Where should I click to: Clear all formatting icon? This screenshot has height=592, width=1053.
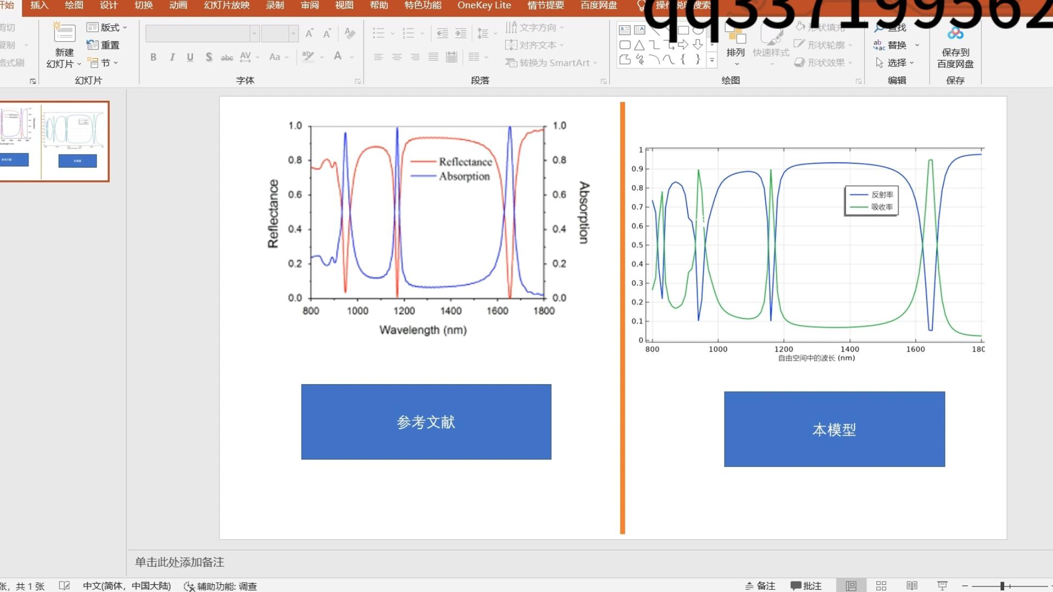click(x=349, y=33)
